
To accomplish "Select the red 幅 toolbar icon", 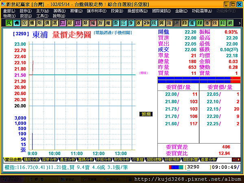I will pos(93,23).
